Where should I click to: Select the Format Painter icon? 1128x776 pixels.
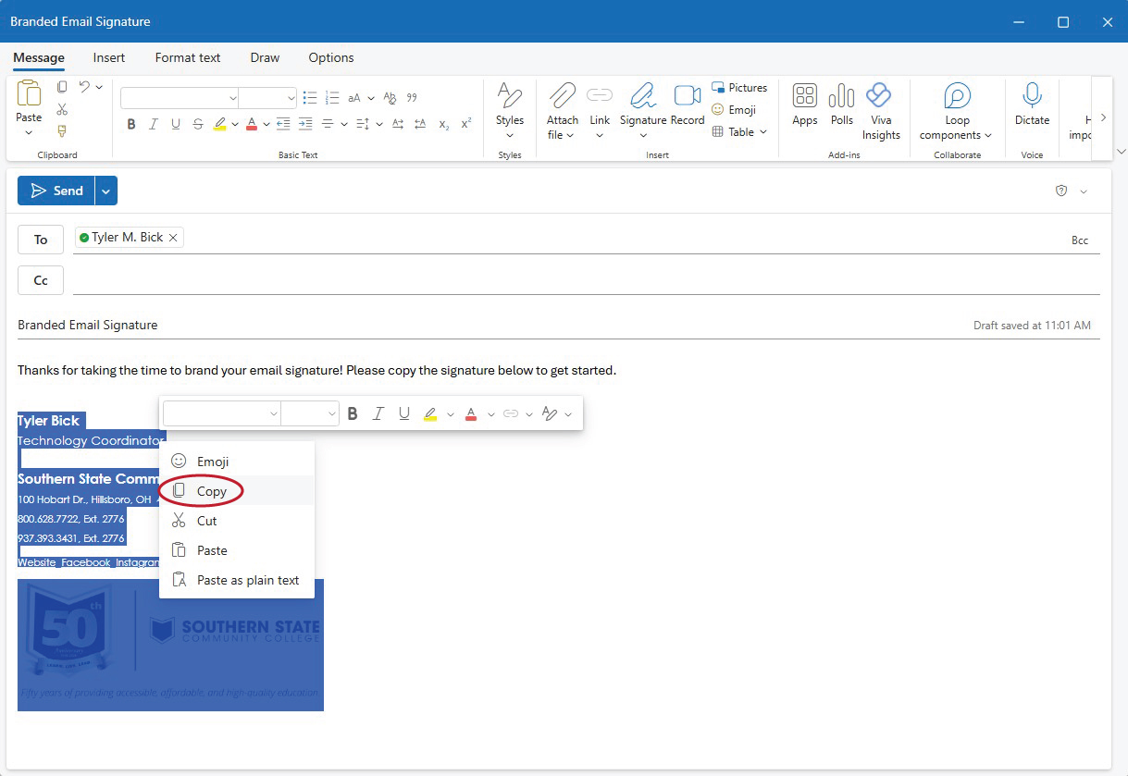[62, 131]
